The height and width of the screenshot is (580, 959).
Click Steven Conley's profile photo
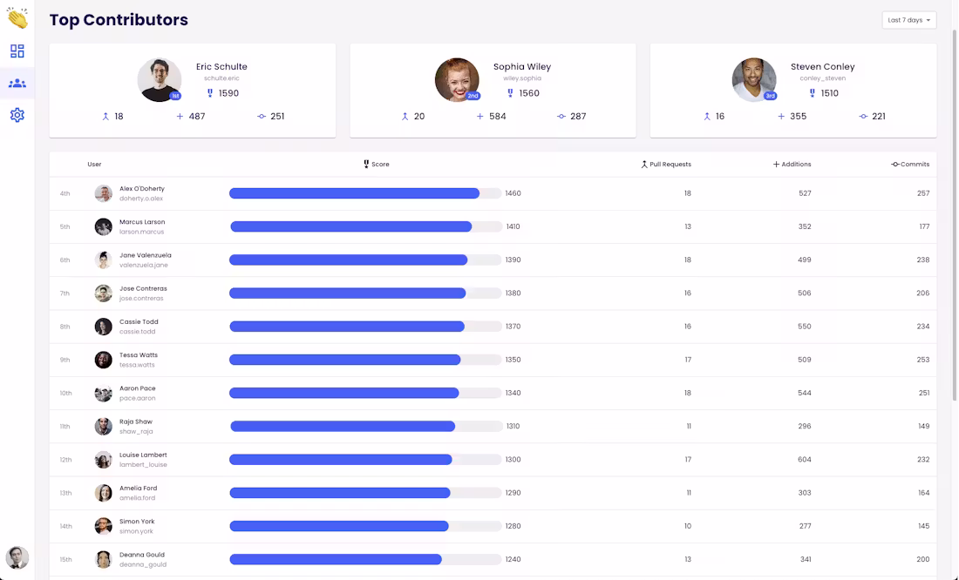(754, 79)
